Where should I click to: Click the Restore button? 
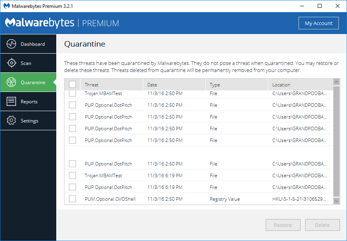coord(283,225)
